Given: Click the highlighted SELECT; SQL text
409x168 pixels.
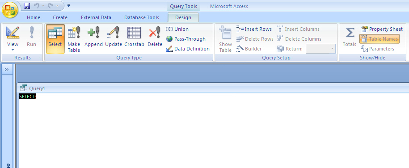Looking at the screenshot, I should (x=28, y=97).
